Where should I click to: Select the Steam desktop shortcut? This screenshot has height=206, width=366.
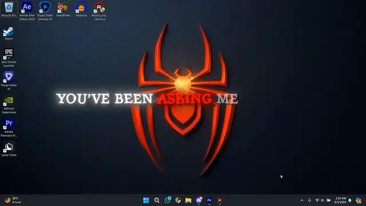[9, 34]
